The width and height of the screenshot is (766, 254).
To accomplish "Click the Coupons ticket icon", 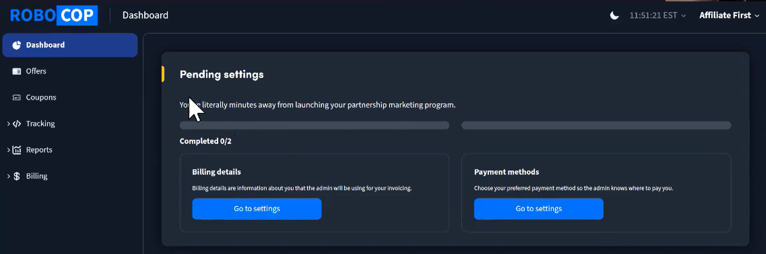I will 17,98.
